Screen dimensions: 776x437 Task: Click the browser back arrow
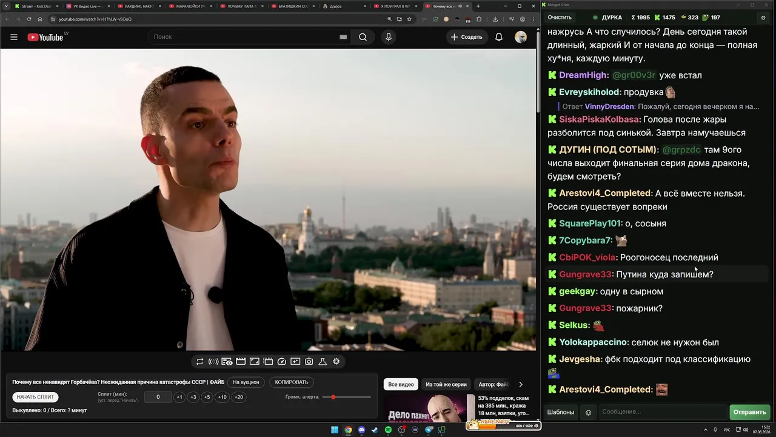pos(7,19)
